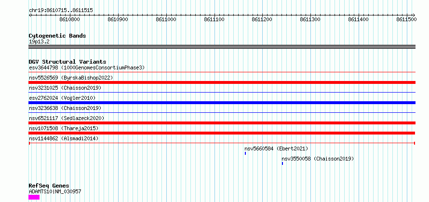Click the right arrow end of the ruler

pos(414,15)
